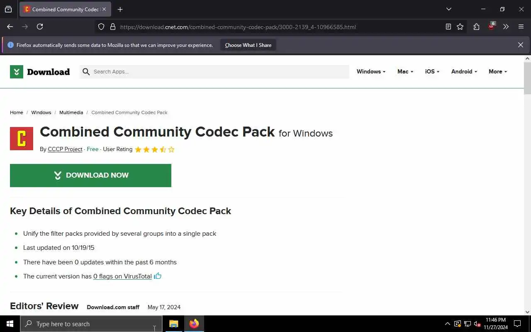This screenshot has height=332, width=531.
Task: Open the CCCP Project developer link
Action: (x=65, y=149)
